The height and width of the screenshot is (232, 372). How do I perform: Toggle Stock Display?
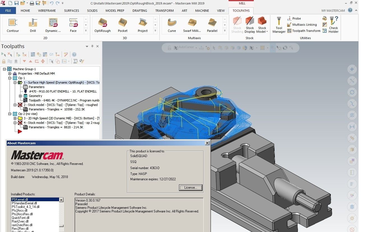[250, 25]
